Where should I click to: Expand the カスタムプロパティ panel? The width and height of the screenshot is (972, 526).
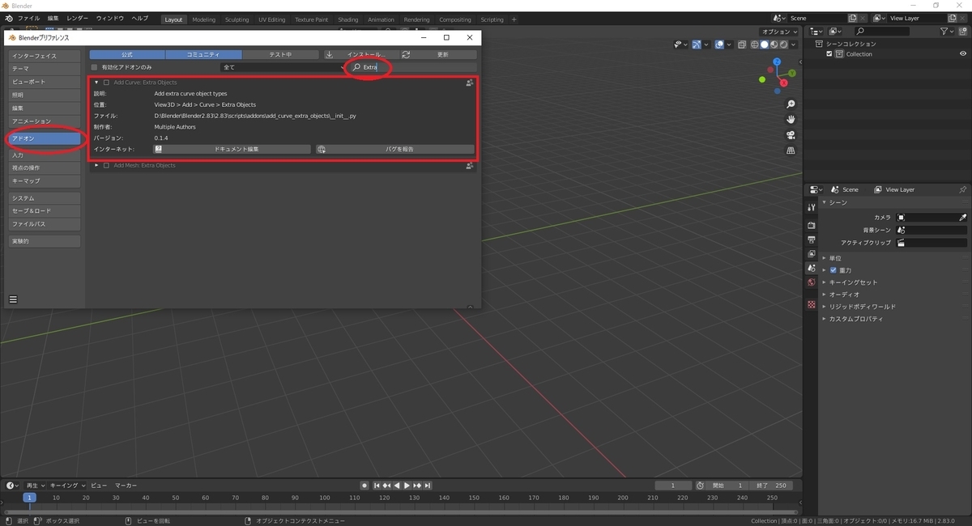point(825,319)
